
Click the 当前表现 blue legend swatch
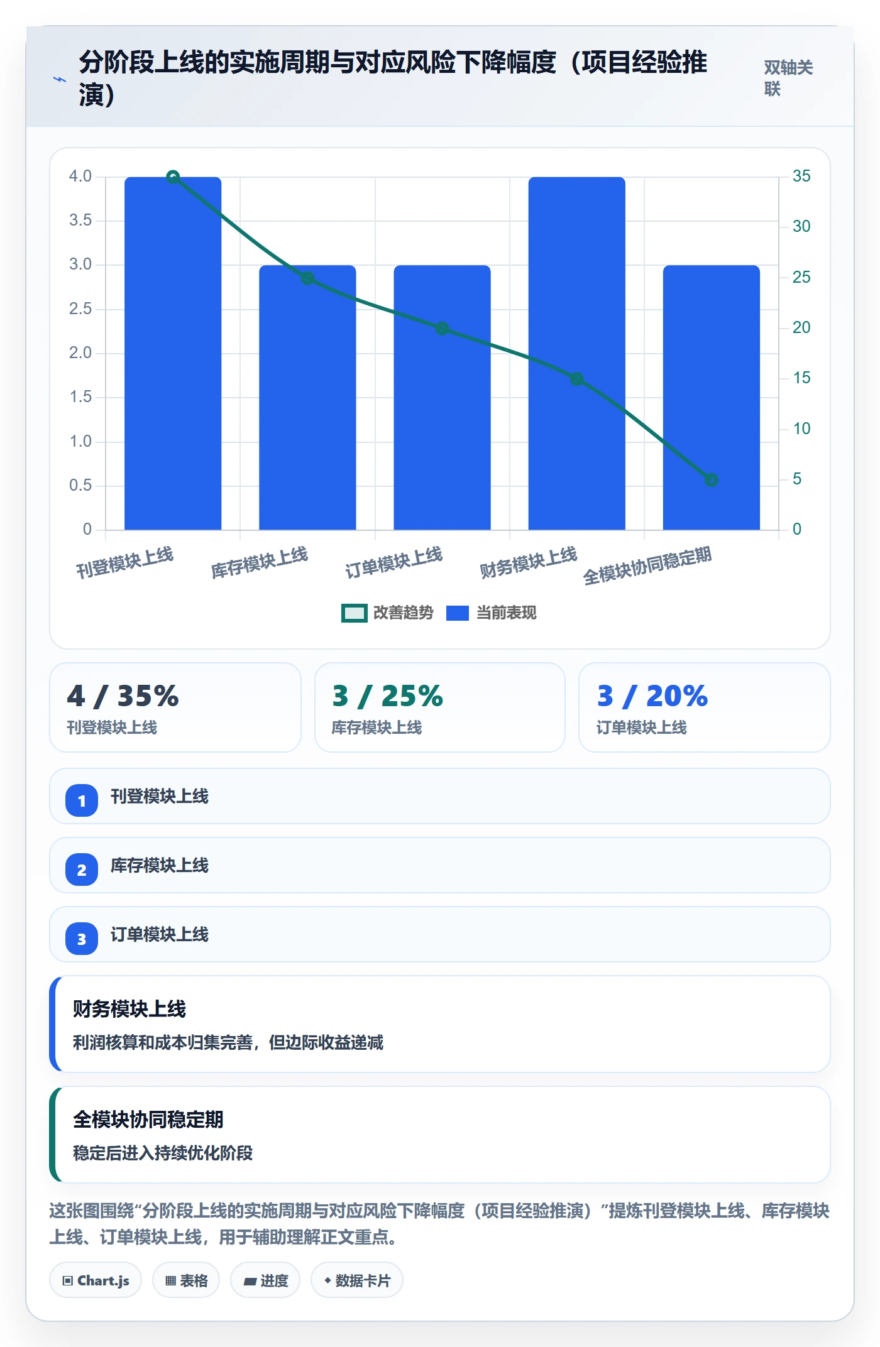point(458,613)
